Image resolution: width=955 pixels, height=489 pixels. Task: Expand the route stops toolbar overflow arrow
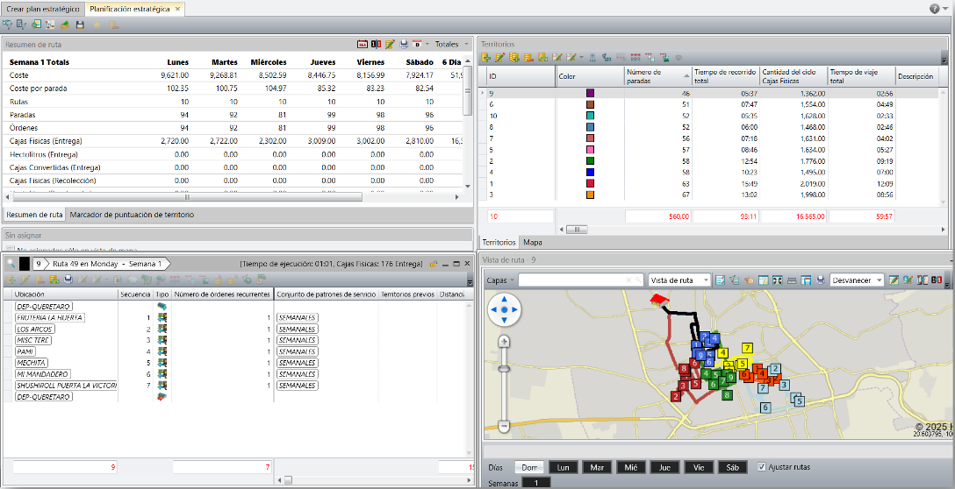(470, 281)
